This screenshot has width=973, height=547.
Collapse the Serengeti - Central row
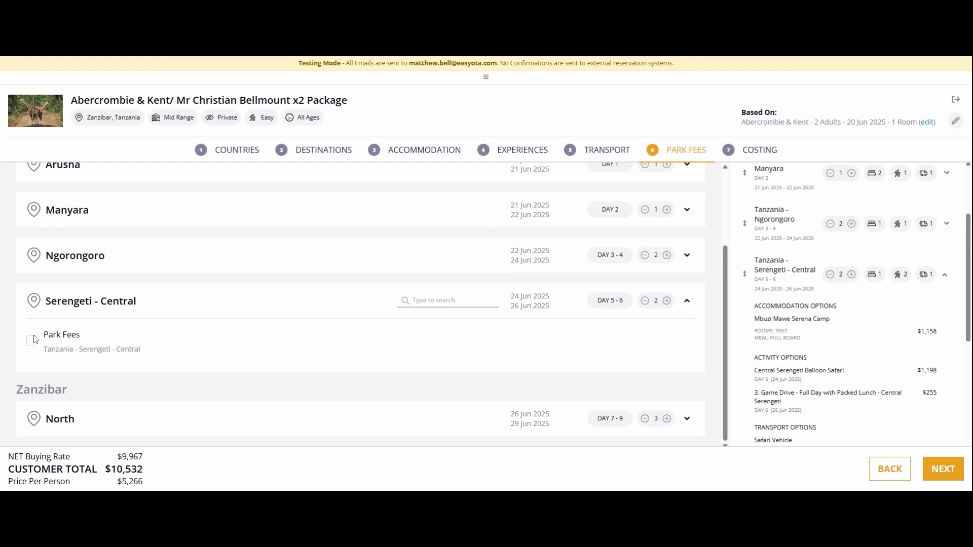(x=687, y=301)
